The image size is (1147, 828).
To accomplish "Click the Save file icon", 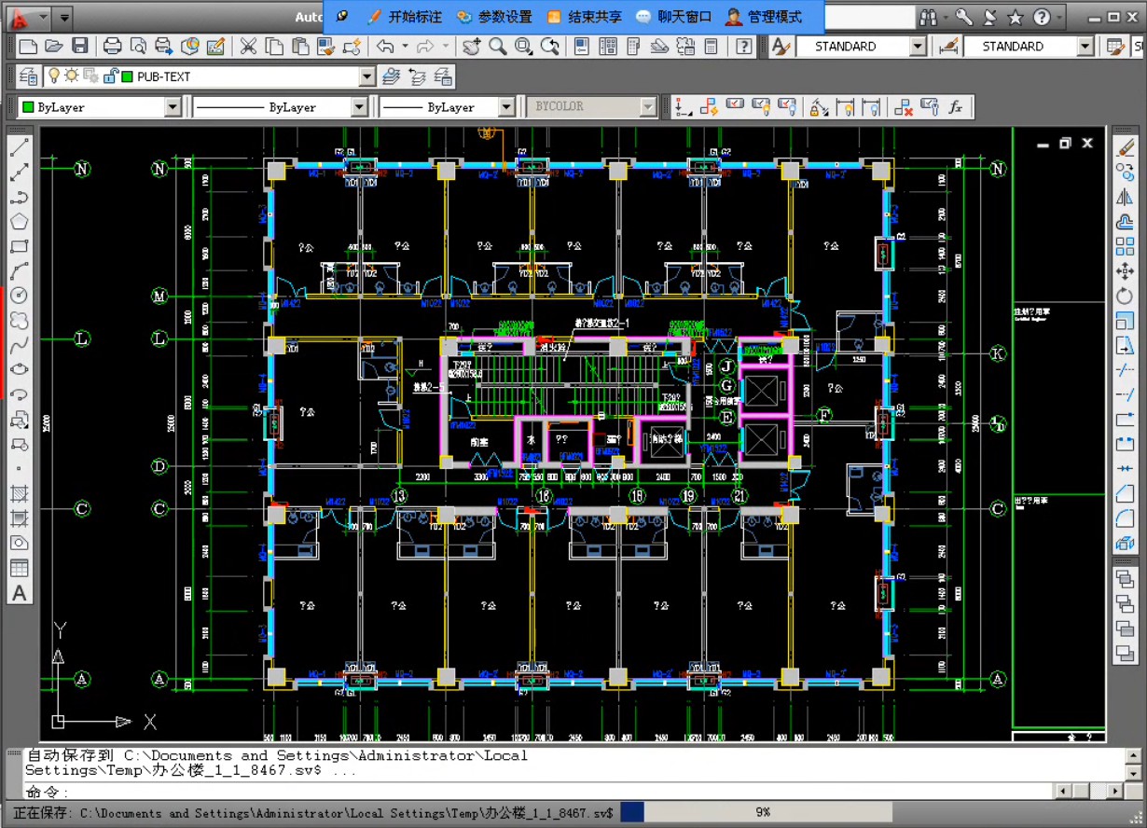I will point(80,46).
